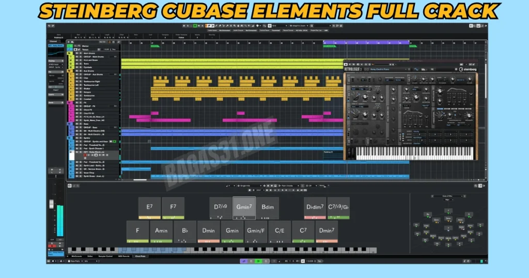Open Edit Instrument on KEY Noisy Electric track

96,155
